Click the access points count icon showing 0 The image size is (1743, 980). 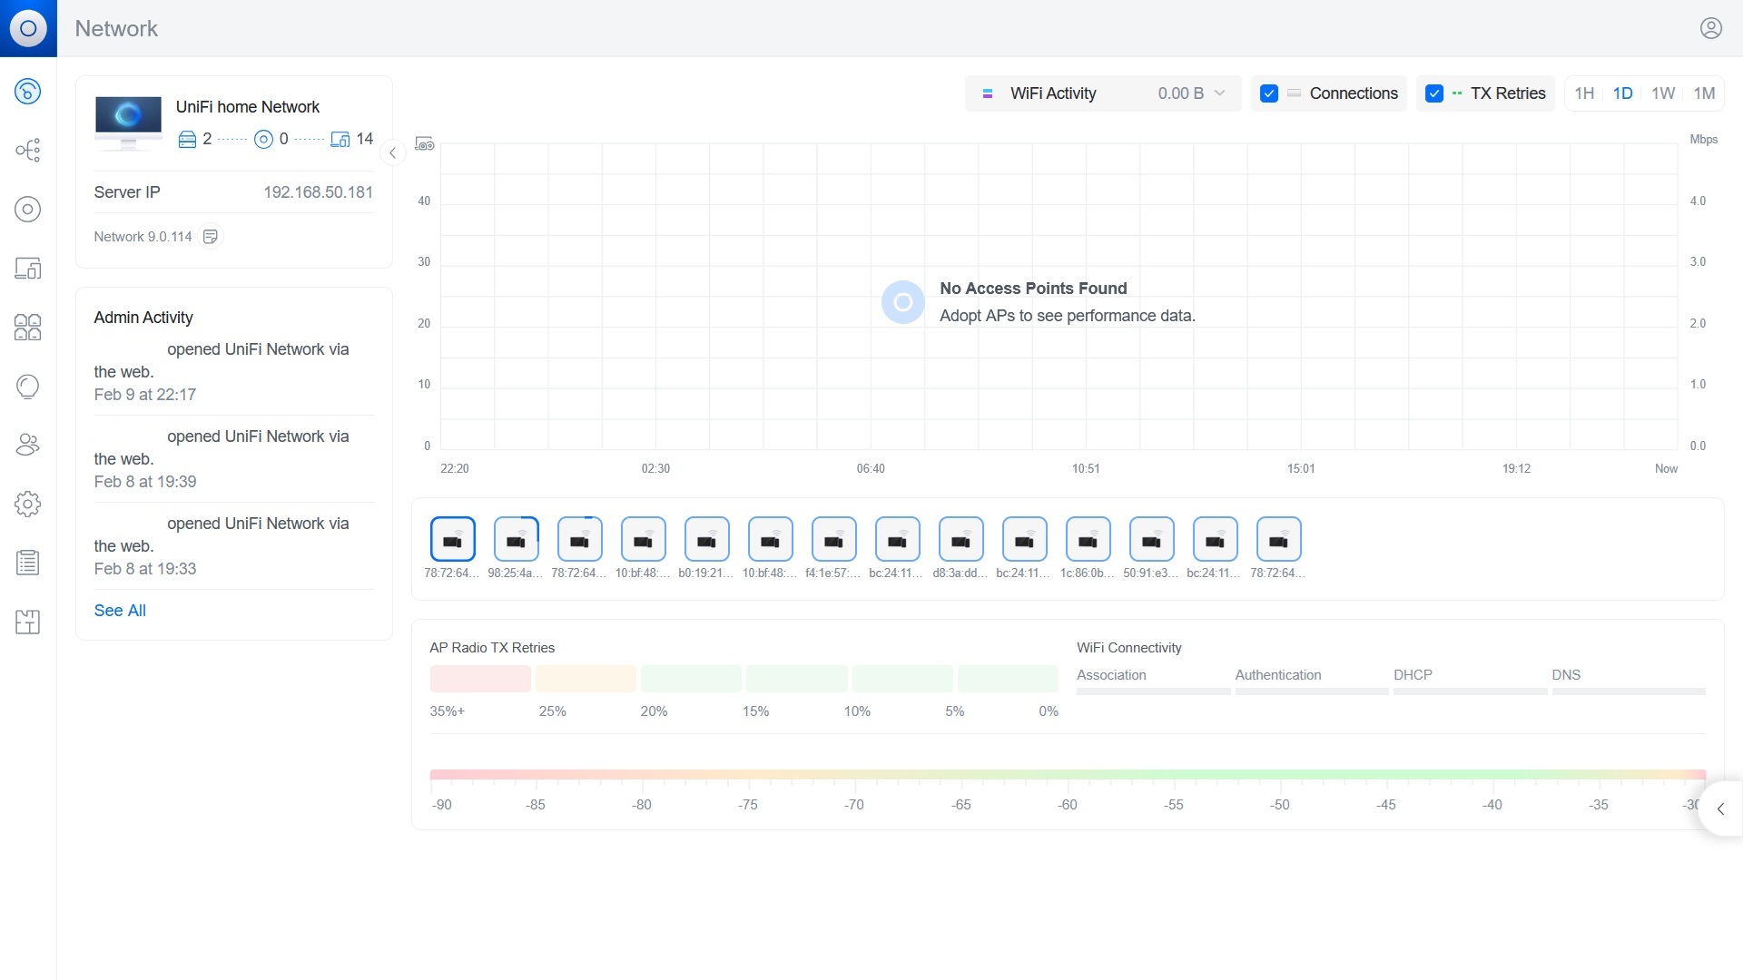pos(263,139)
